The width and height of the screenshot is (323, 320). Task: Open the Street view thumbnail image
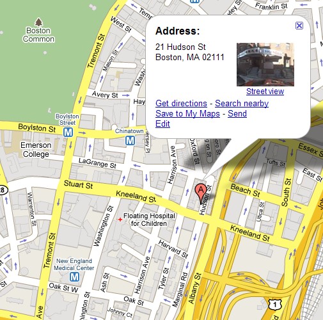[x=265, y=65]
